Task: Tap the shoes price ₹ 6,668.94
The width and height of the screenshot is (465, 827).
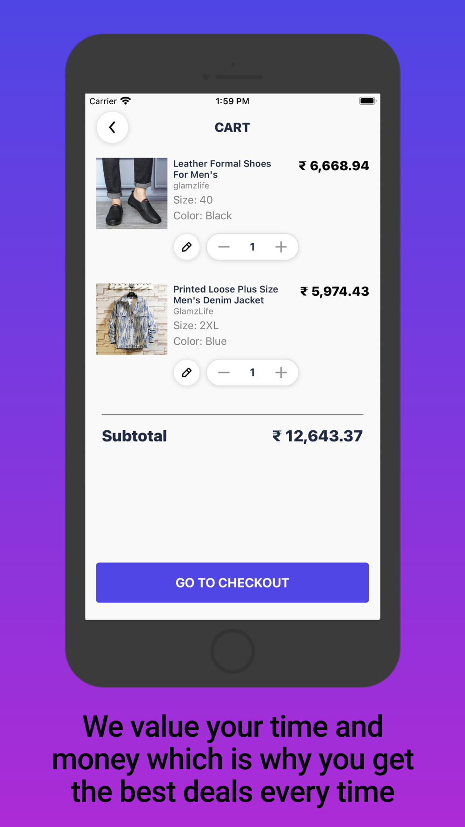Action: 334,166
